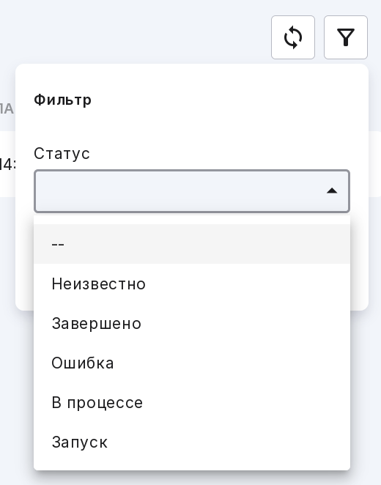Select the empty "--" option
This screenshot has width=381, height=485.
coord(192,244)
